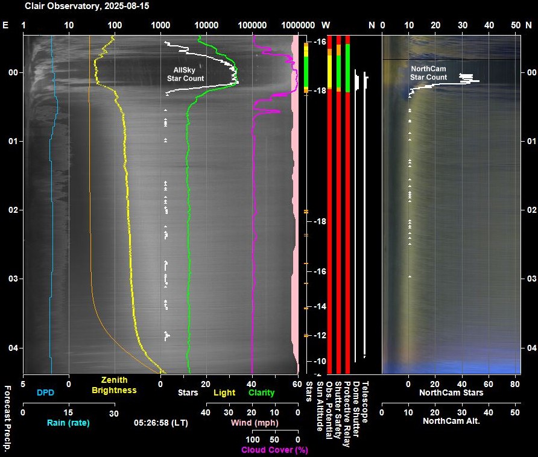538x457 pixels.
Task: Click the 1000000 value on top scale
Action: pos(298,25)
